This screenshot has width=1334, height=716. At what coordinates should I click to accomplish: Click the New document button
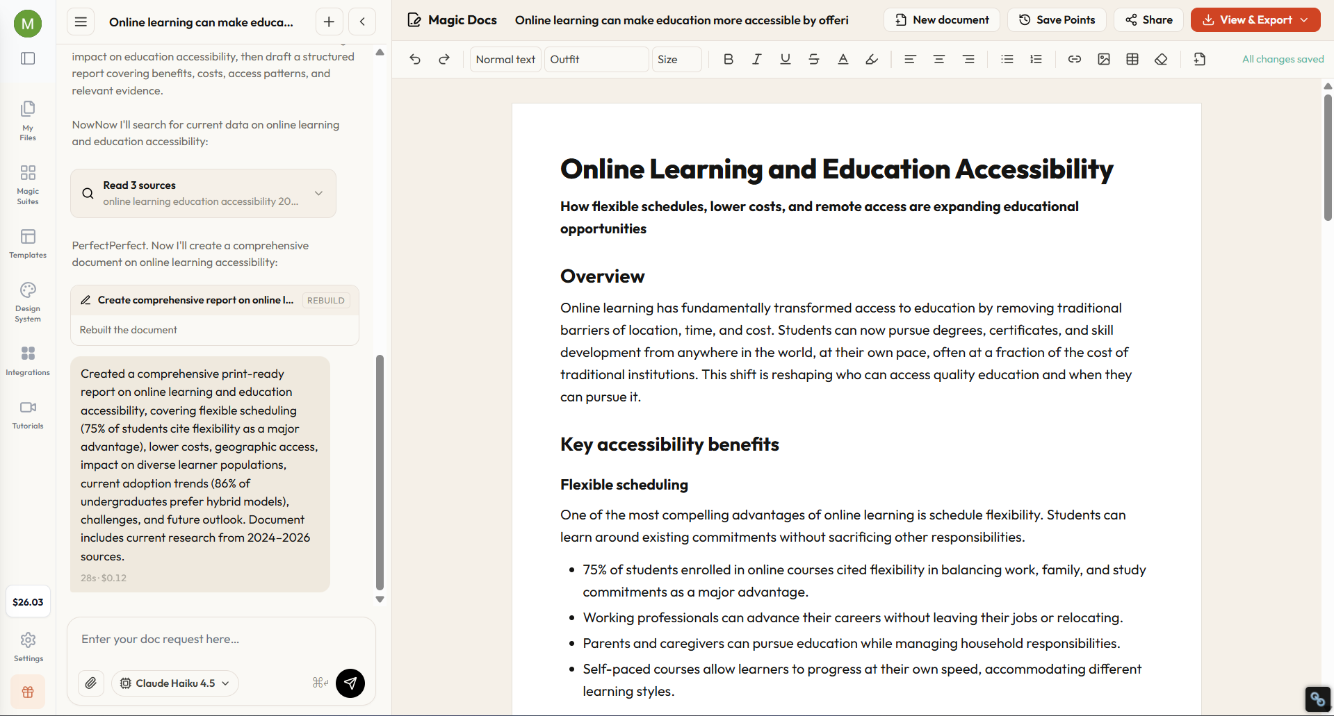(942, 20)
